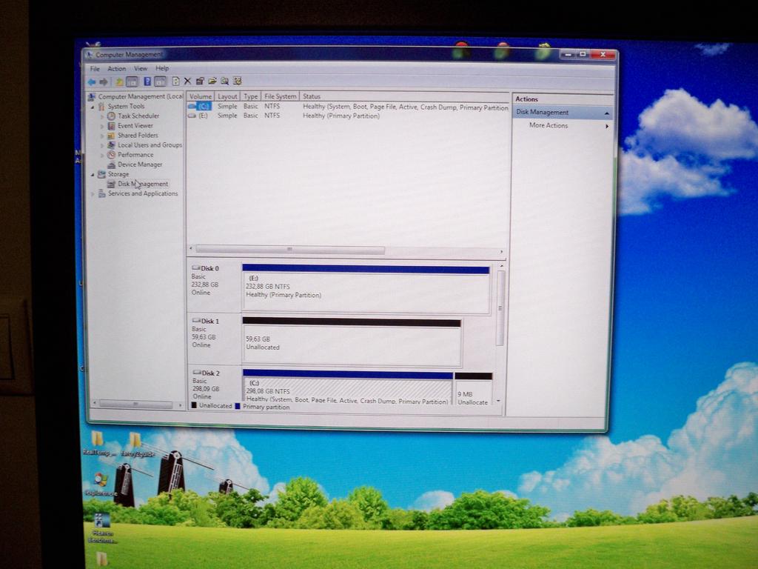Toggle the Show/Hide Console Tree toolbar icon
This screenshot has height=569, width=758.
(132, 81)
